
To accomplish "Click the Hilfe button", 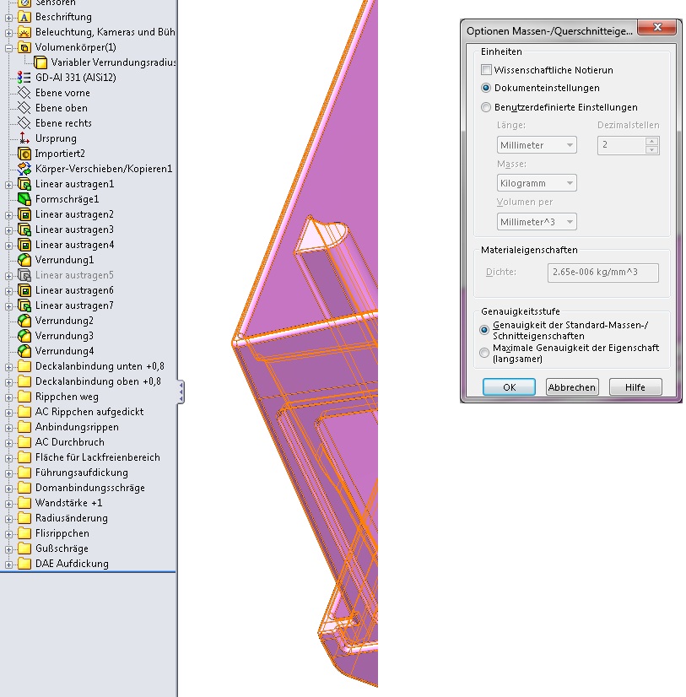I will click(635, 387).
